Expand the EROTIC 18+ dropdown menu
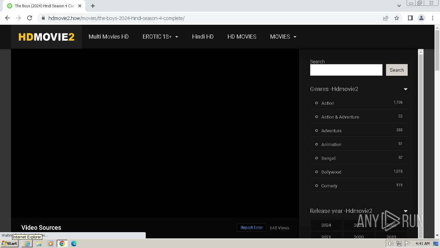This screenshot has width=440, height=248. [x=160, y=37]
